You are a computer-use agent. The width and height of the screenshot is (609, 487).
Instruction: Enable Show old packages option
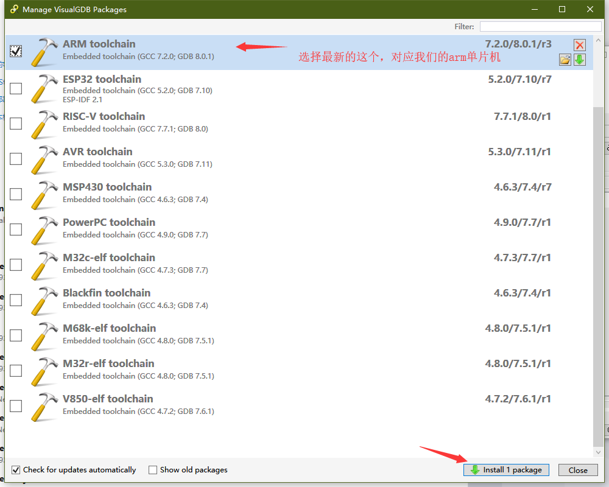tap(153, 470)
